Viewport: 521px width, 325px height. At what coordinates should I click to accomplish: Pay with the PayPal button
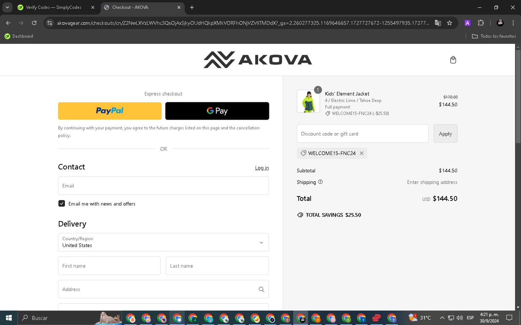(110, 111)
